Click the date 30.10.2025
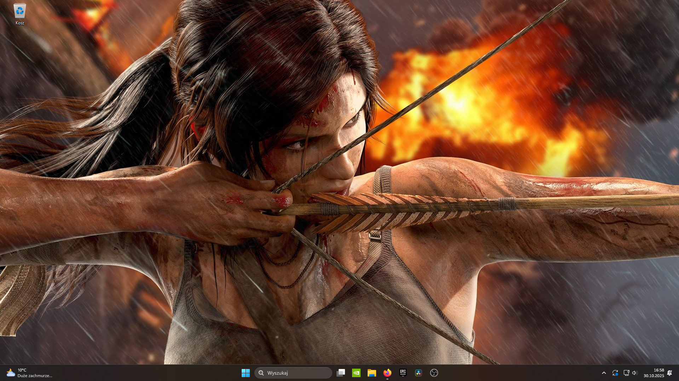 654,376
